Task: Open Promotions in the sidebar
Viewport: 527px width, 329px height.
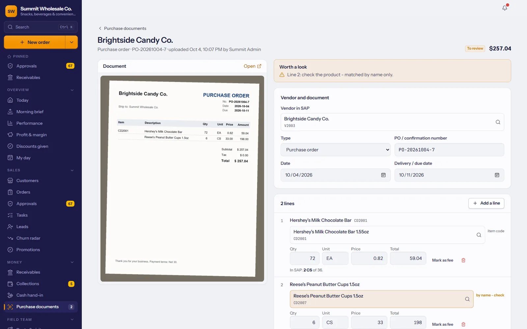Action: click(41, 249)
